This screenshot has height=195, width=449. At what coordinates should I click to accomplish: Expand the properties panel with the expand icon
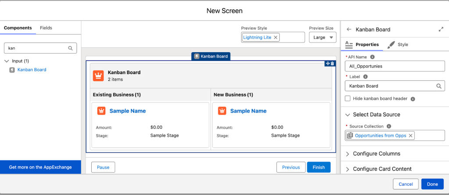pos(441,30)
